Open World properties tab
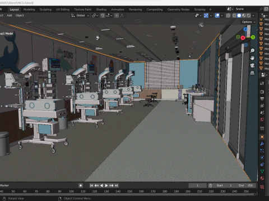The image size is (269, 201). (262, 119)
